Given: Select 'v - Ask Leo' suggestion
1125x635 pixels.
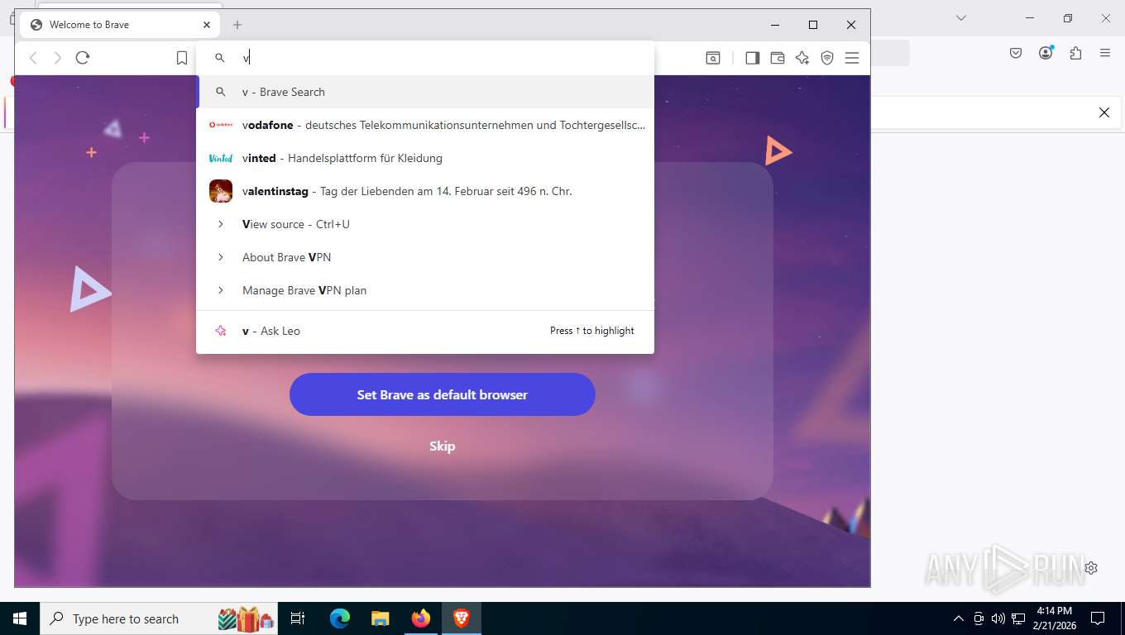Looking at the screenshot, I should click(425, 331).
